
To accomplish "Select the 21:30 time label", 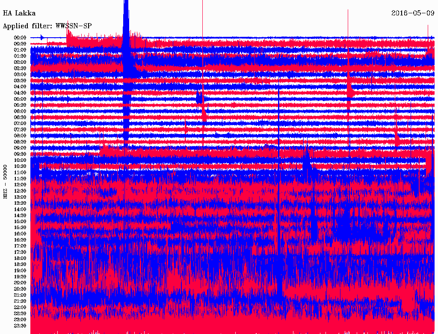I will (20, 301).
